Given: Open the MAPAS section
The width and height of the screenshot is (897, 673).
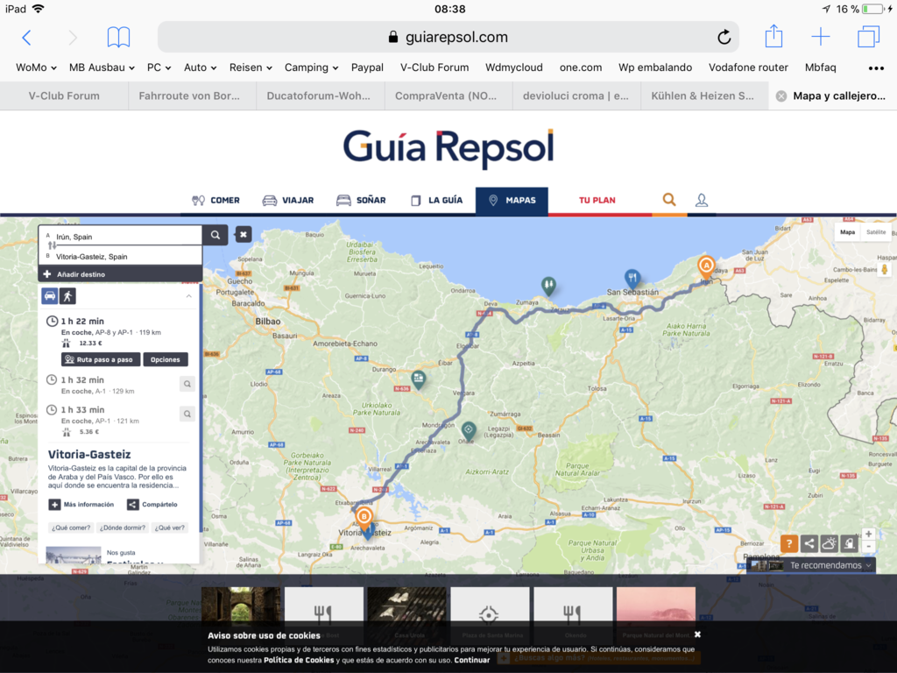Looking at the screenshot, I should click(512, 201).
